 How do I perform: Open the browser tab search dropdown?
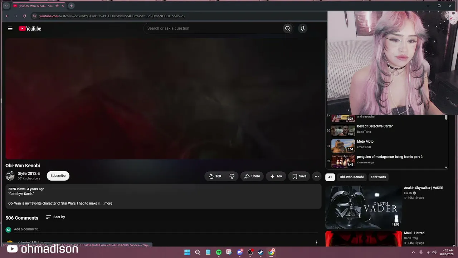coord(6,6)
